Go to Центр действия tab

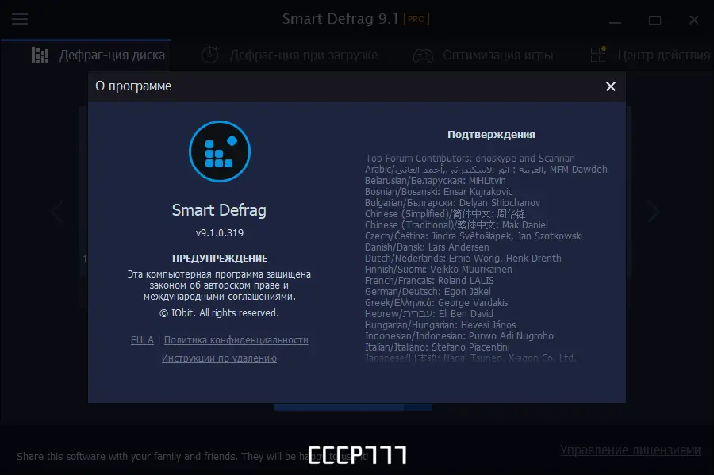point(650,55)
